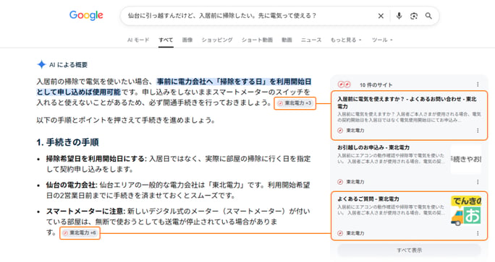The height and width of the screenshot is (262, 495).
Task: Click the heading 1. 手続きの手順
Action: pos(67,142)
